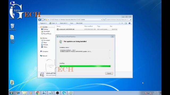Click 'Windows Security Patch for CTL 672 Tablets' breadcrumb
Screen dimensions: 170x95
pos(73,20)
